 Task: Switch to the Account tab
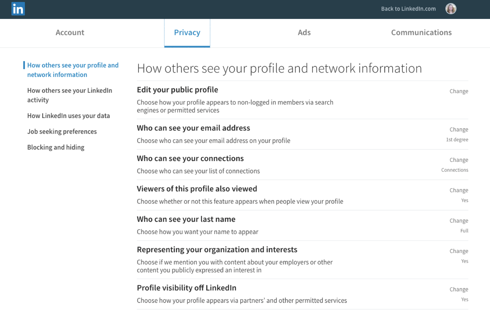70,33
